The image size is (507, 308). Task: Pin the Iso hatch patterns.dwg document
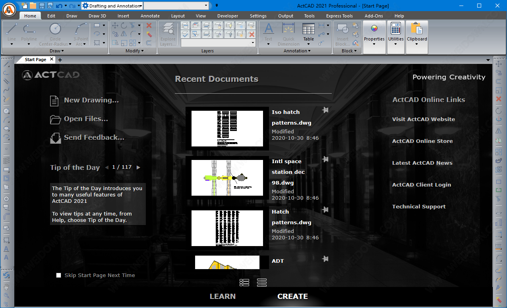[x=325, y=110]
